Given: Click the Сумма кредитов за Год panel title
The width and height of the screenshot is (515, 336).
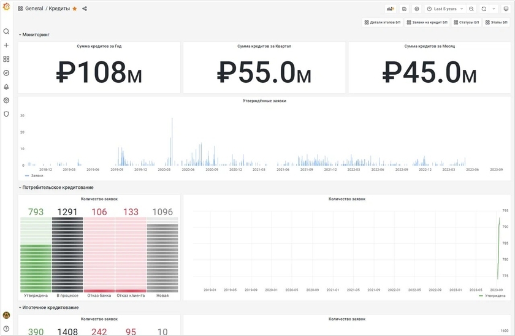Looking at the screenshot, I should (99, 47).
